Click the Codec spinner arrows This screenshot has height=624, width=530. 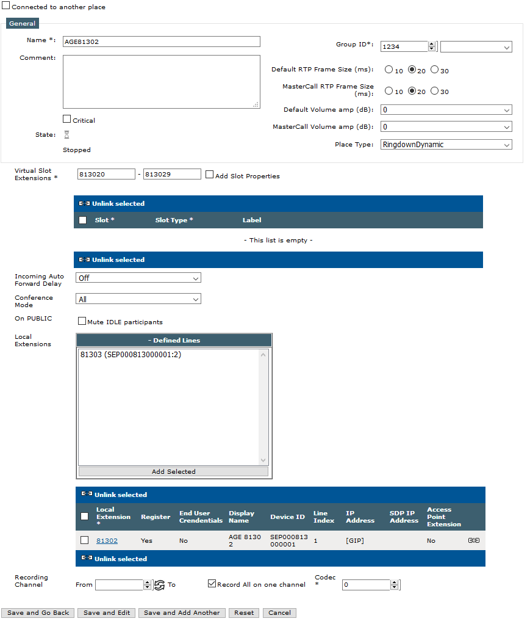click(394, 584)
